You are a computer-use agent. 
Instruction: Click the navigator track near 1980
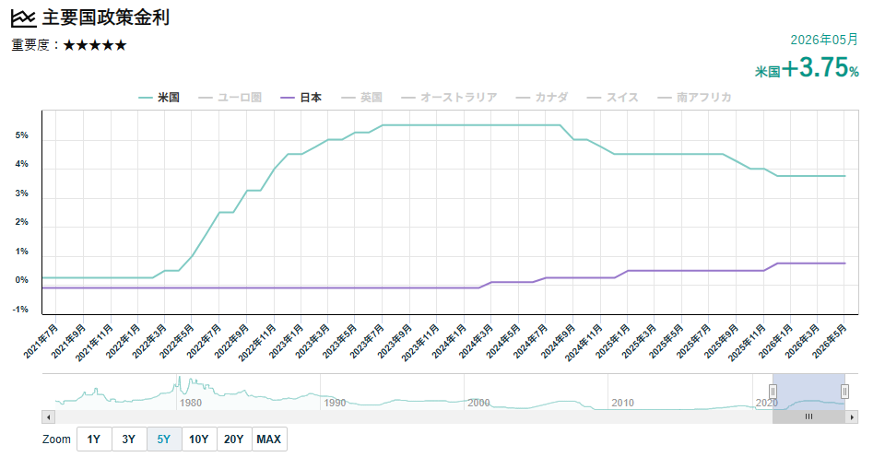coord(191,403)
